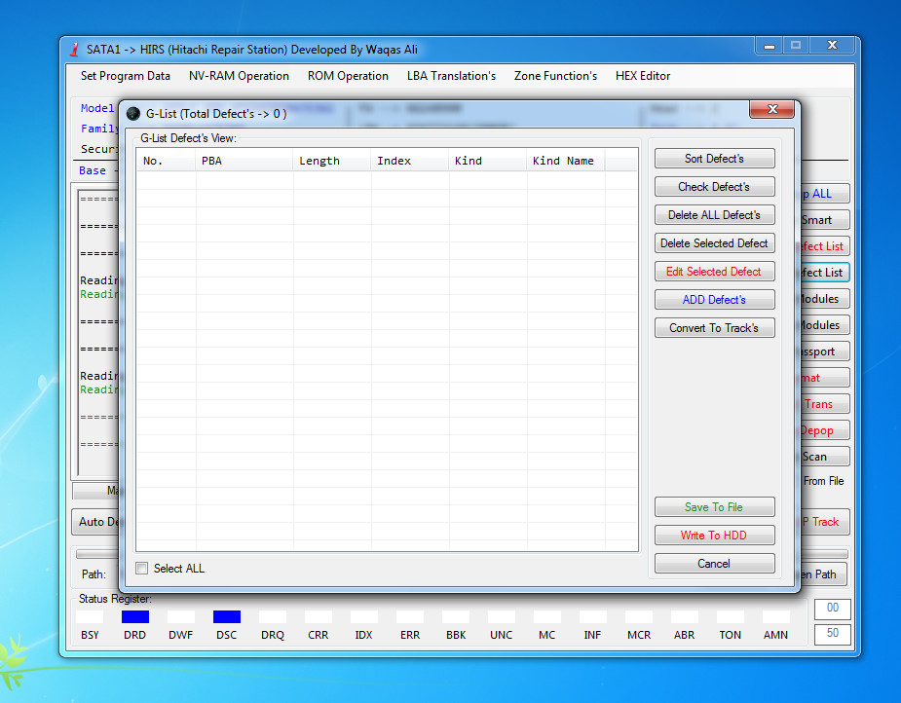Open the Zone Function's menu
Screen dimensions: 901x703
(x=555, y=76)
